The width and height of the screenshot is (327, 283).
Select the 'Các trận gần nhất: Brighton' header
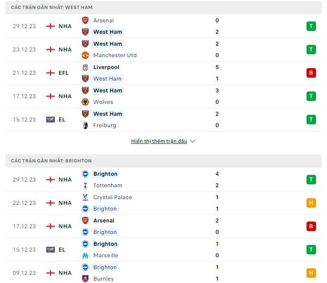pyautogui.click(x=51, y=161)
